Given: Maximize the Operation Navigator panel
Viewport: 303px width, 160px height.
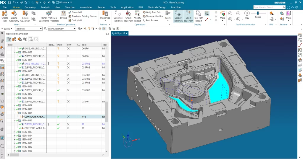Looking at the screenshot, I should click(107, 34).
